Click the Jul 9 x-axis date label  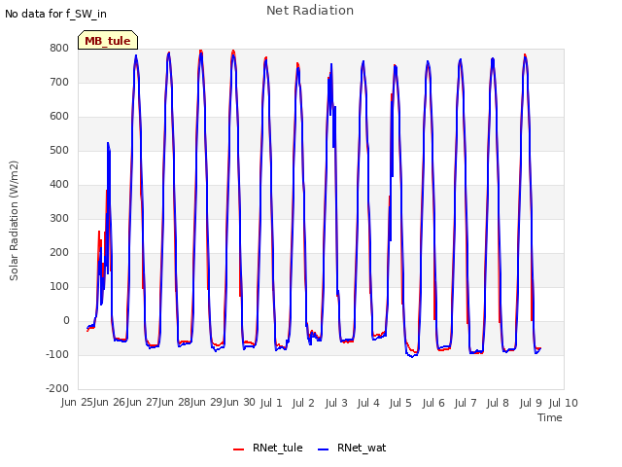coord(531,404)
